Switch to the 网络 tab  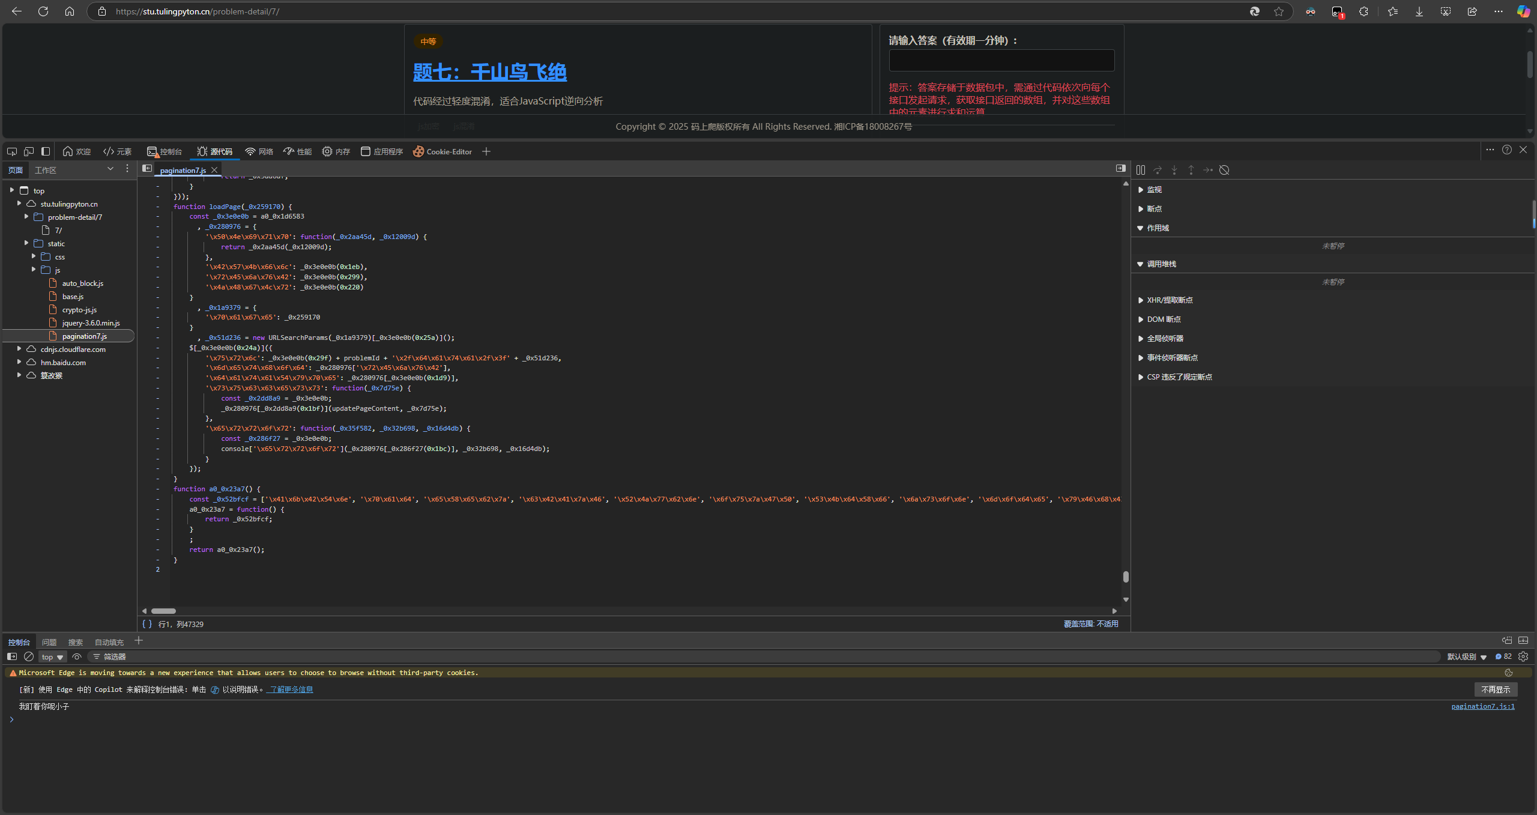259,151
